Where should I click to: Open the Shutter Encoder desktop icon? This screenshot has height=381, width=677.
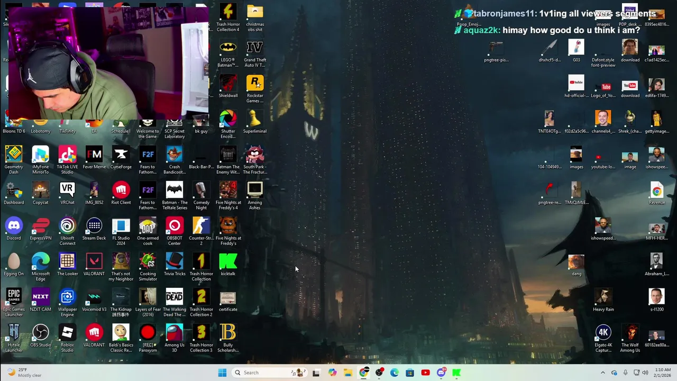(228, 124)
